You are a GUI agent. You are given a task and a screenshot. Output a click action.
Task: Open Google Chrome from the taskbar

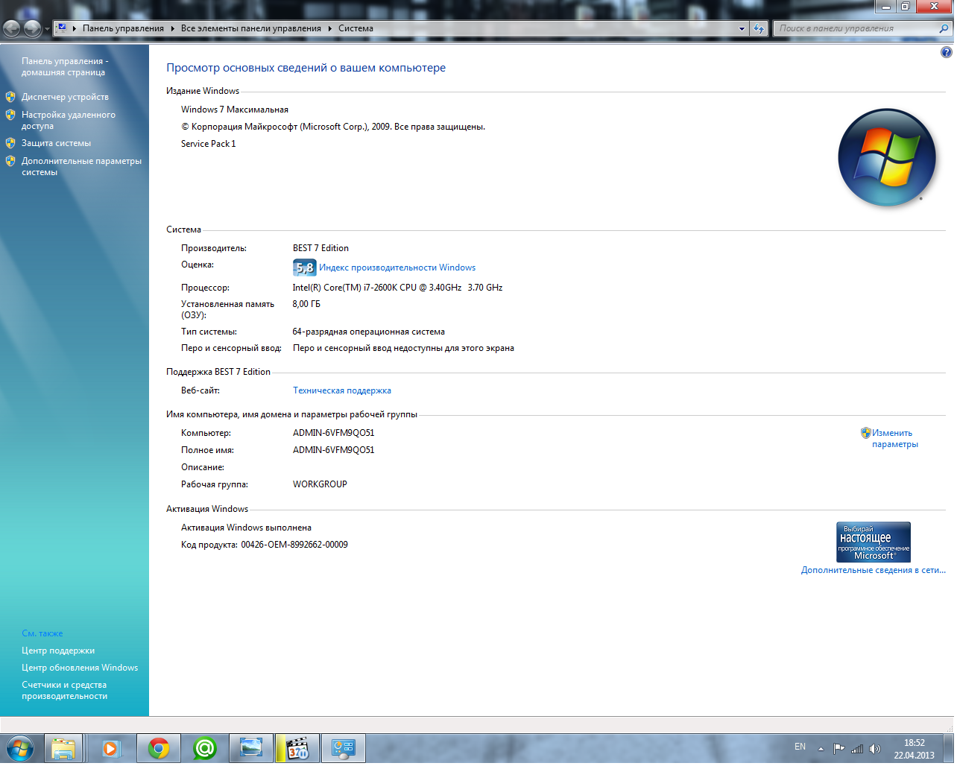tap(158, 749)
